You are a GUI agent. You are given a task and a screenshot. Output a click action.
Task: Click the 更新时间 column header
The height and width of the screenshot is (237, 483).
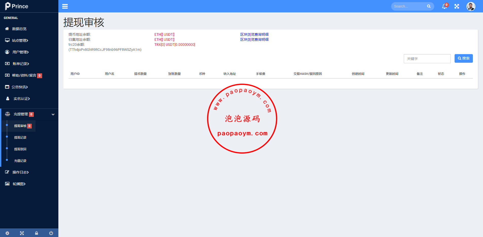(392, 74)
